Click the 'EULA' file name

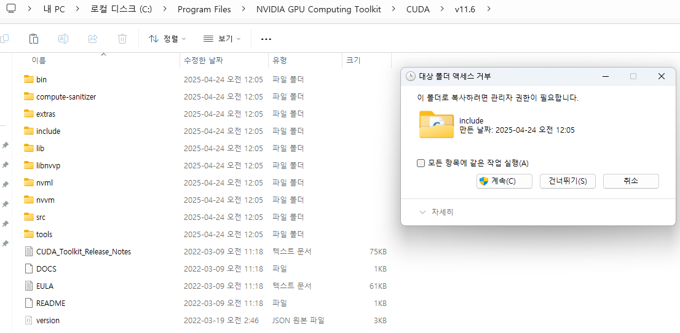point(45,286)
